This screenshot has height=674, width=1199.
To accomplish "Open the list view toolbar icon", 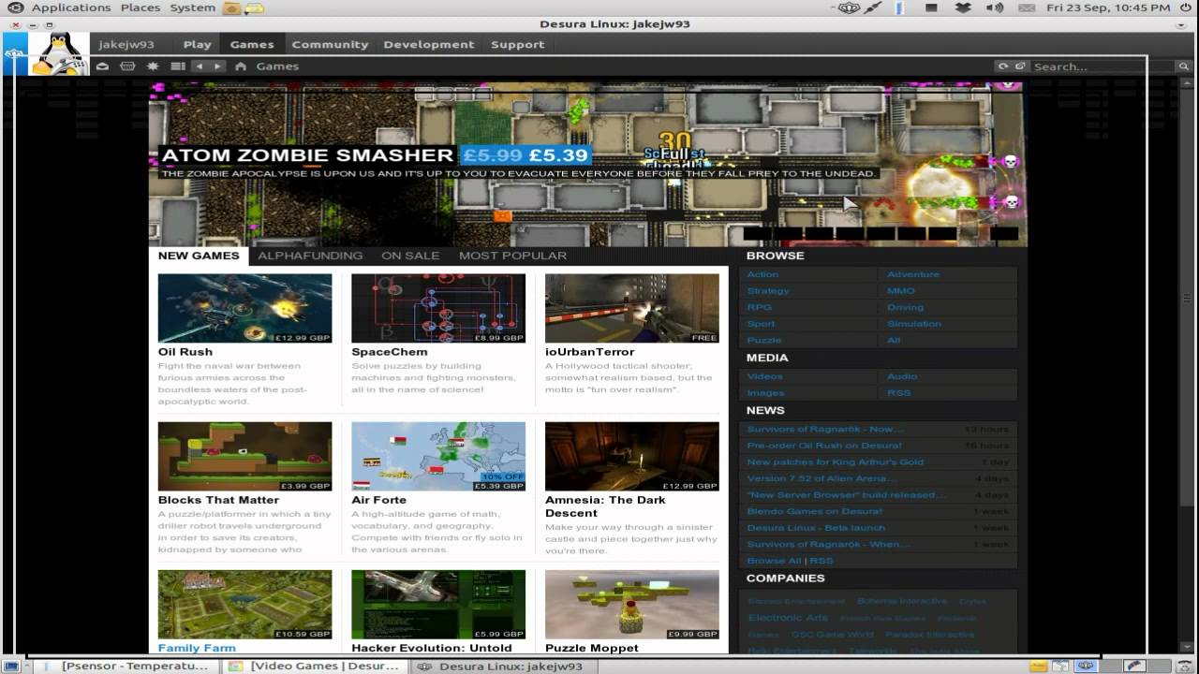I will pyautogui.click(x=177, y=66).
